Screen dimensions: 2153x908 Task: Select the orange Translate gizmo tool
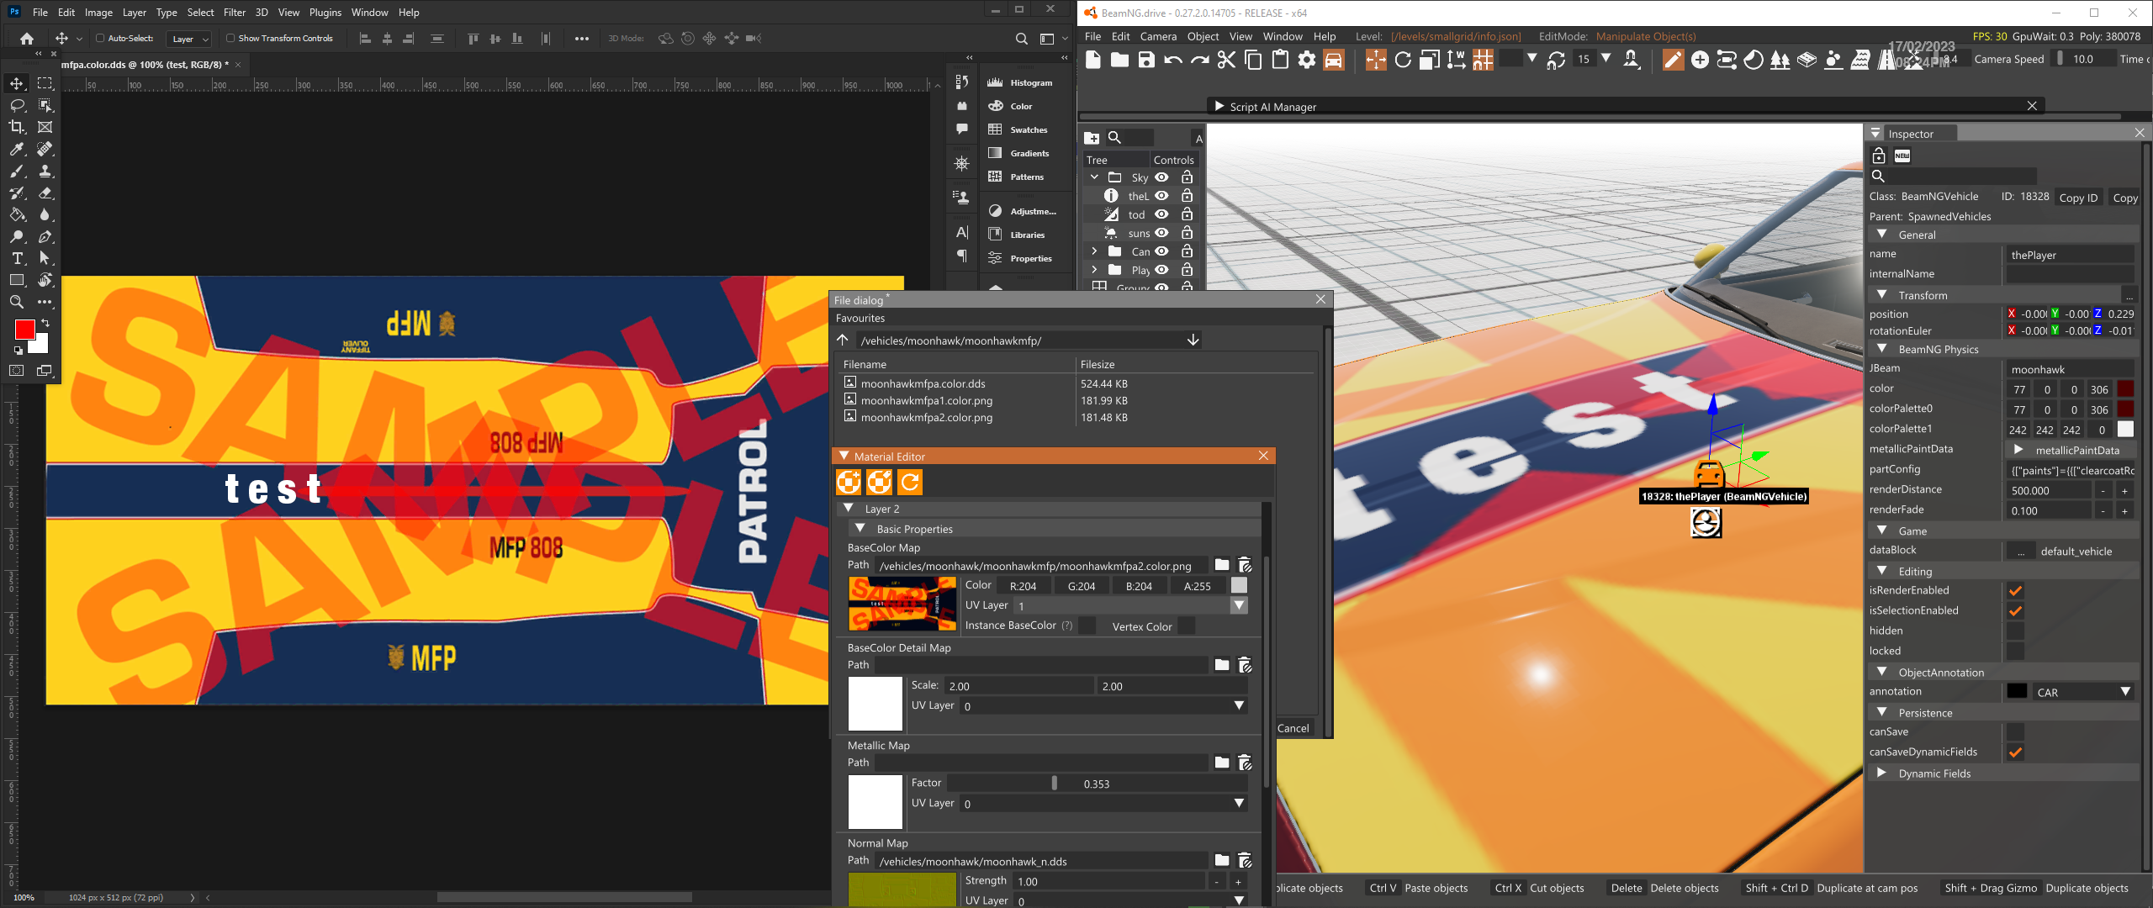click(x=1376, y=60)
